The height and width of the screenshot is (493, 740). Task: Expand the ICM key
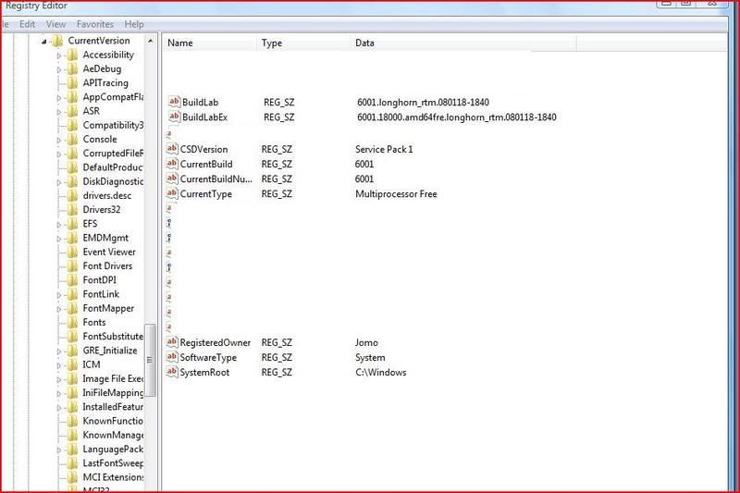[x=59, y=365]
